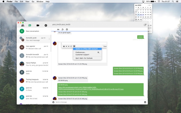Viewport: 181px width, 113px height.
Task: Pop out the conversation window
Action: point(145,25)
